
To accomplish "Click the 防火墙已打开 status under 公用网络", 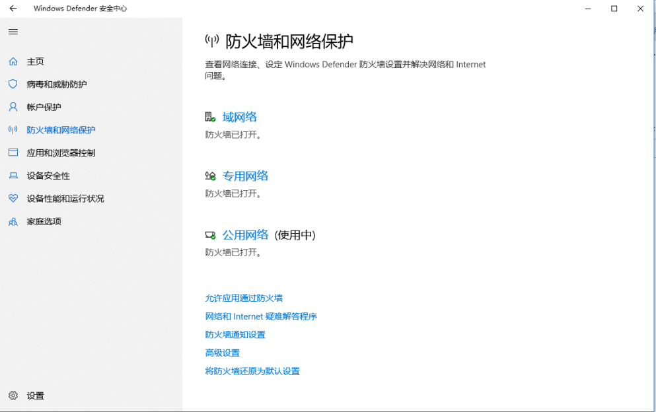I will pos(233,253).
